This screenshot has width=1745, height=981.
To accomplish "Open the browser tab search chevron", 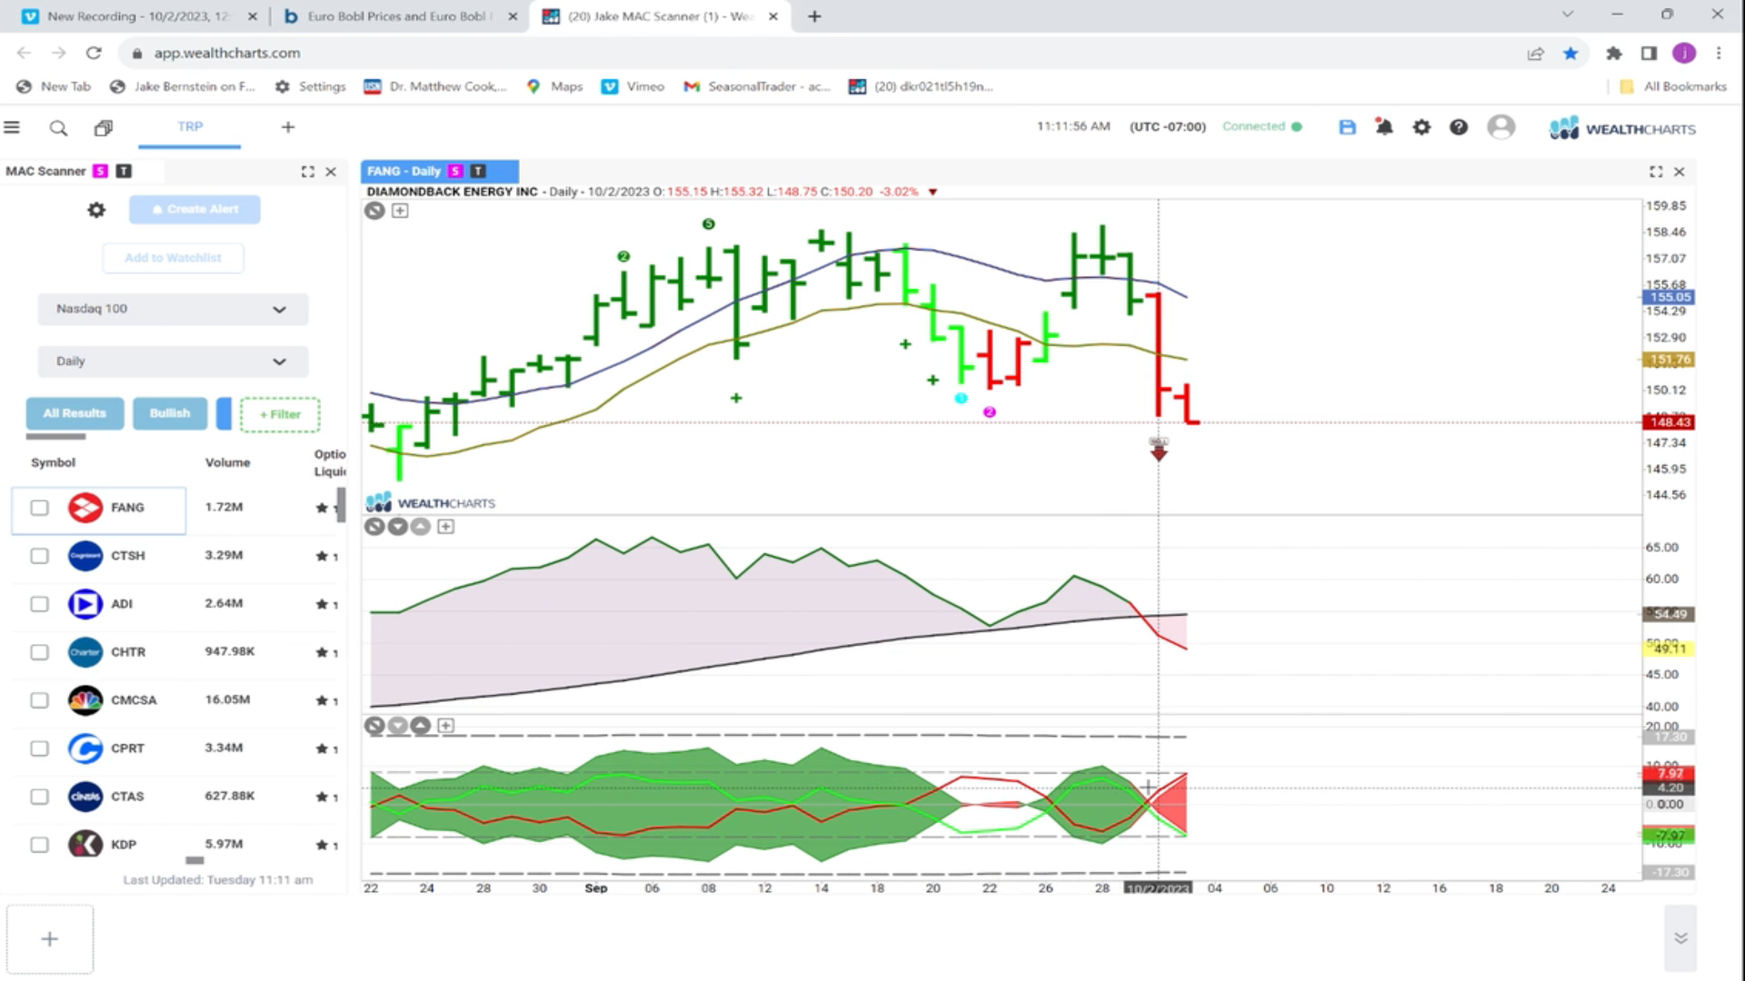I will 1568,15.
